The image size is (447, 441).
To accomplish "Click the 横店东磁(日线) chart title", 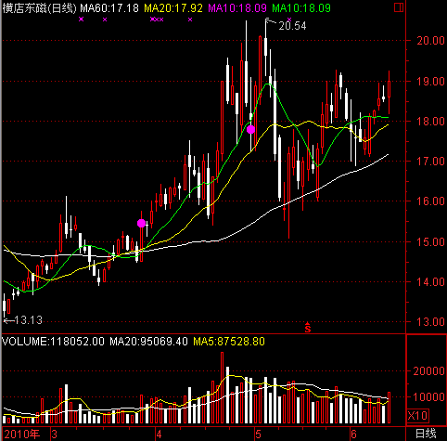I will pyautogui.click(x=39, y=8).
